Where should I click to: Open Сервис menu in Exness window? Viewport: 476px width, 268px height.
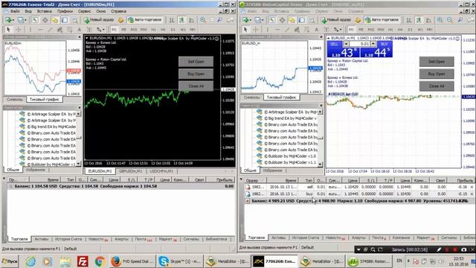pyautogui.click(x=84, y=11)
